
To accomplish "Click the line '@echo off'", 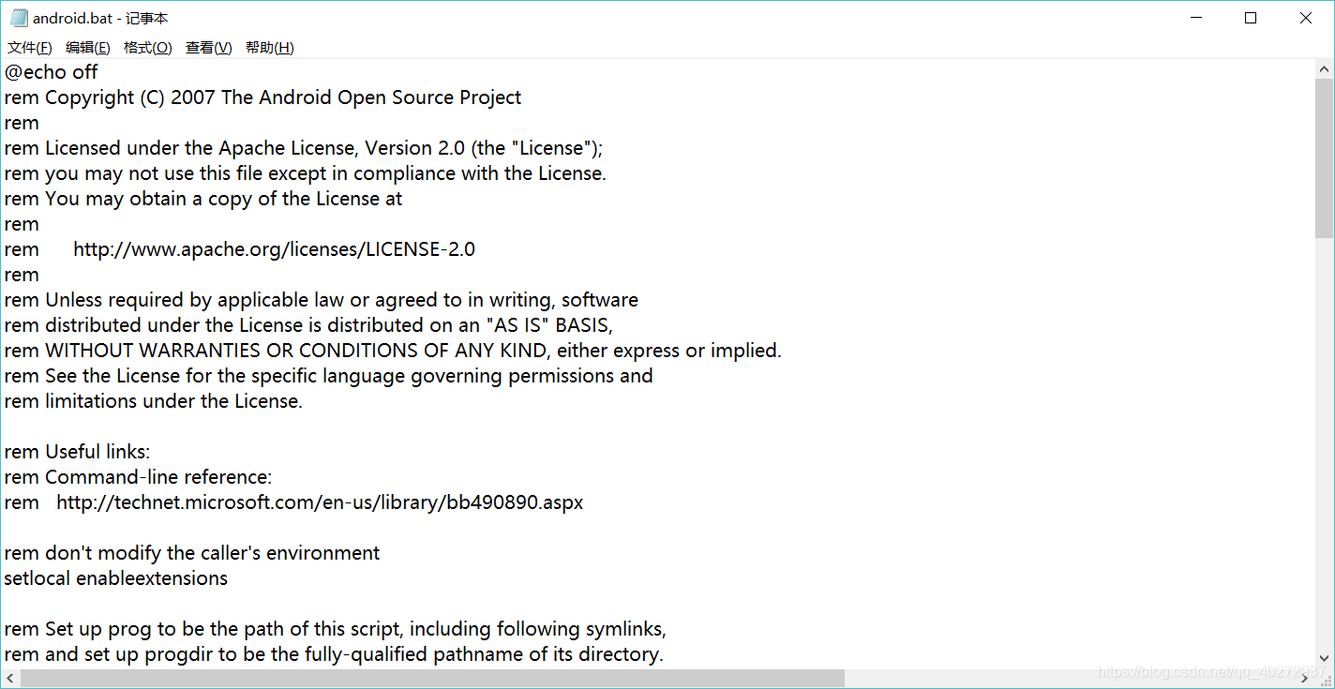I will click(x=51, y=72).
